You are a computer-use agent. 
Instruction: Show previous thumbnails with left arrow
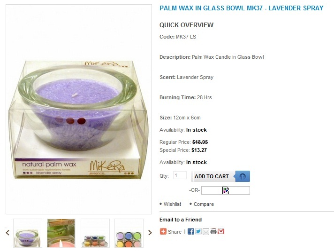pyautogui.click(x=8, y=233)
